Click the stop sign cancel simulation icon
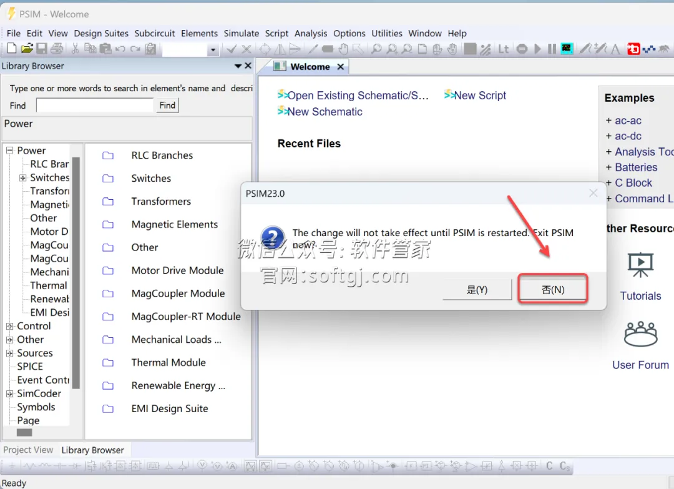The width and height of the screenshot is (674, 489). coord(522,49)
